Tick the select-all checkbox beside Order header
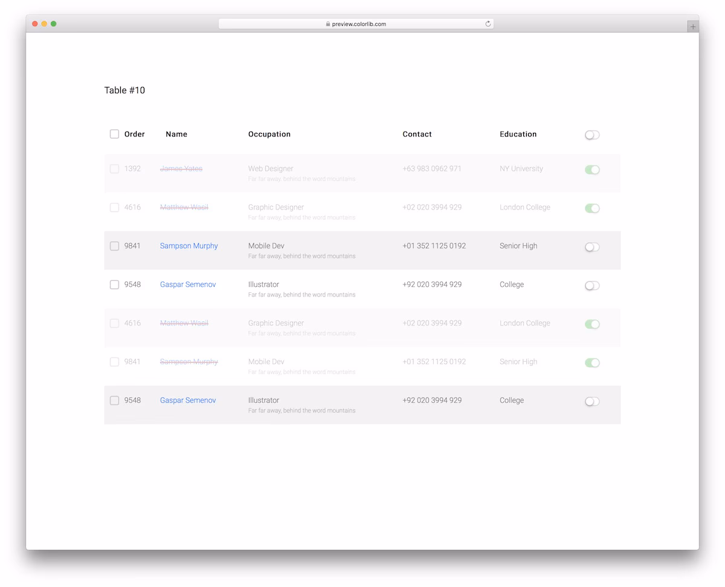The image size is (725, 587). point(114,134)
